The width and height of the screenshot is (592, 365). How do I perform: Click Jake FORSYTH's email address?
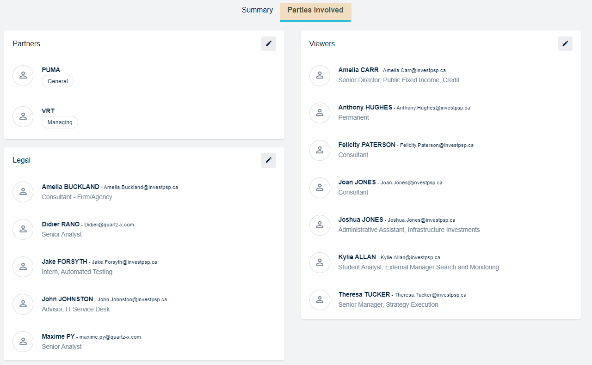(x=124, y=262)
